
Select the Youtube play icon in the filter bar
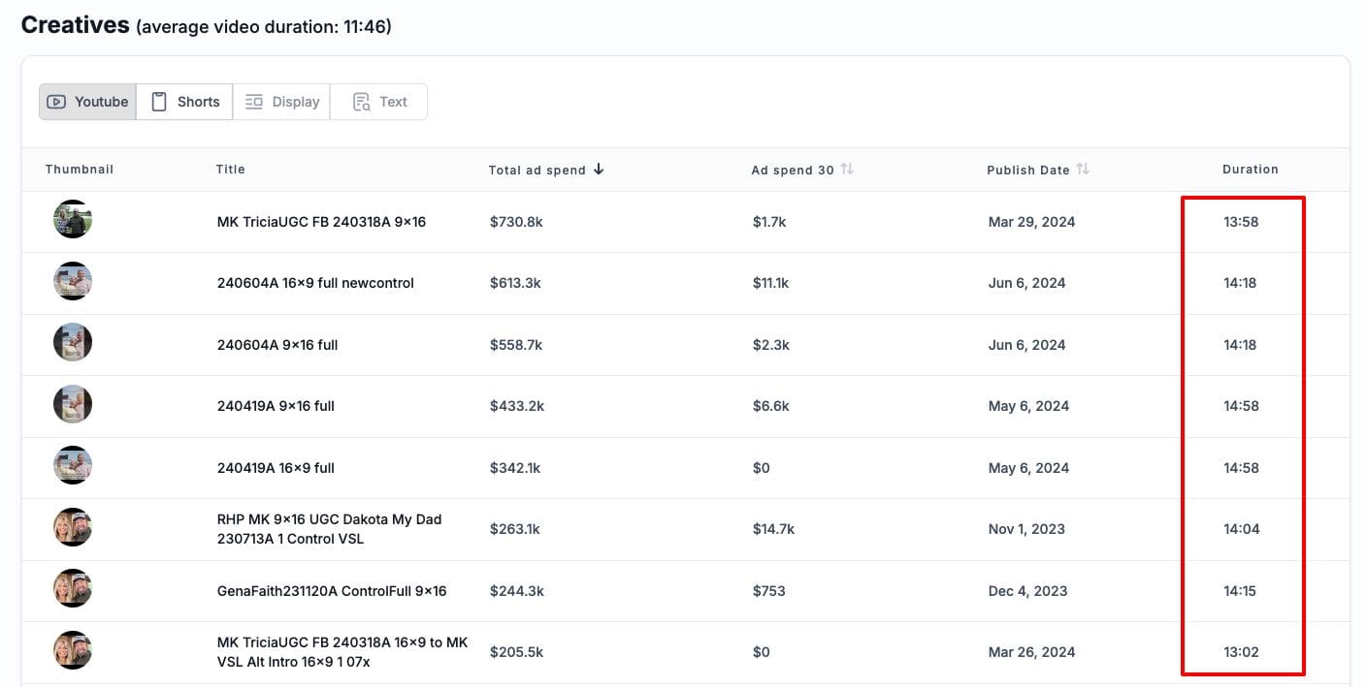coord(58,101)
